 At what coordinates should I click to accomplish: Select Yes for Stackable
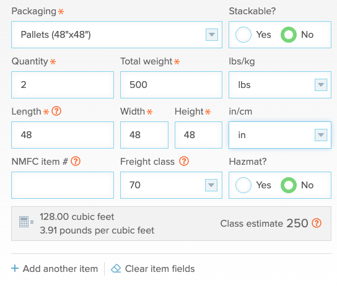point(243,35)
